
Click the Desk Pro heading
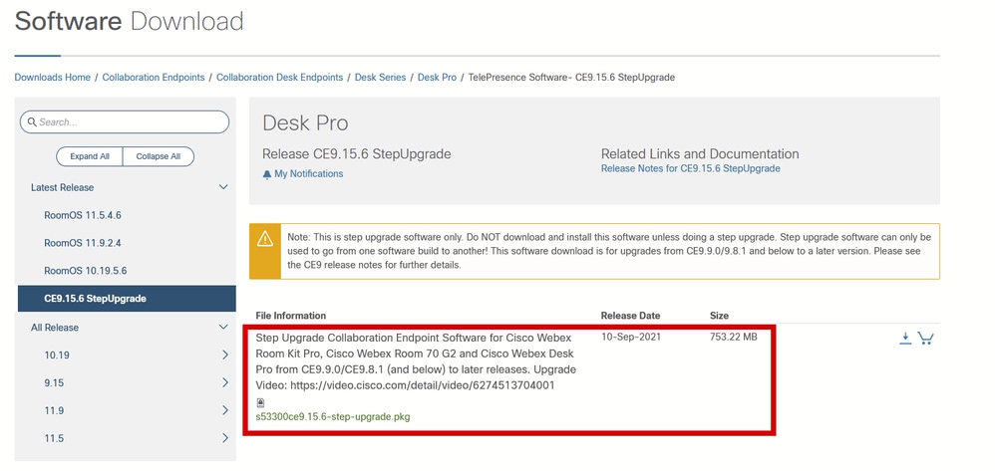click(305, 123)
